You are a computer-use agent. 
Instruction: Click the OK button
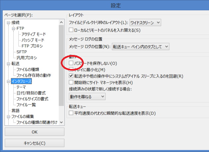(34, 132)
